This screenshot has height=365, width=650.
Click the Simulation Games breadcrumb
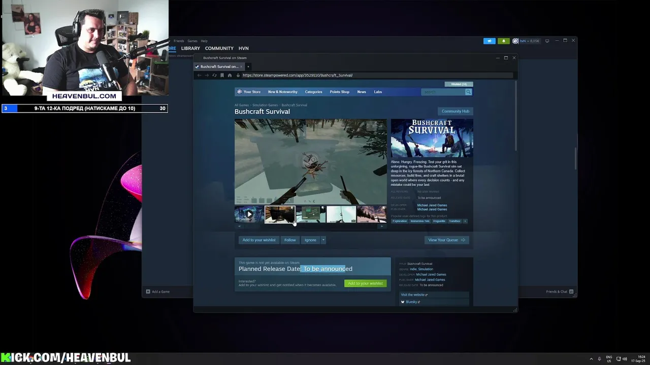click(x=265, y=105)
